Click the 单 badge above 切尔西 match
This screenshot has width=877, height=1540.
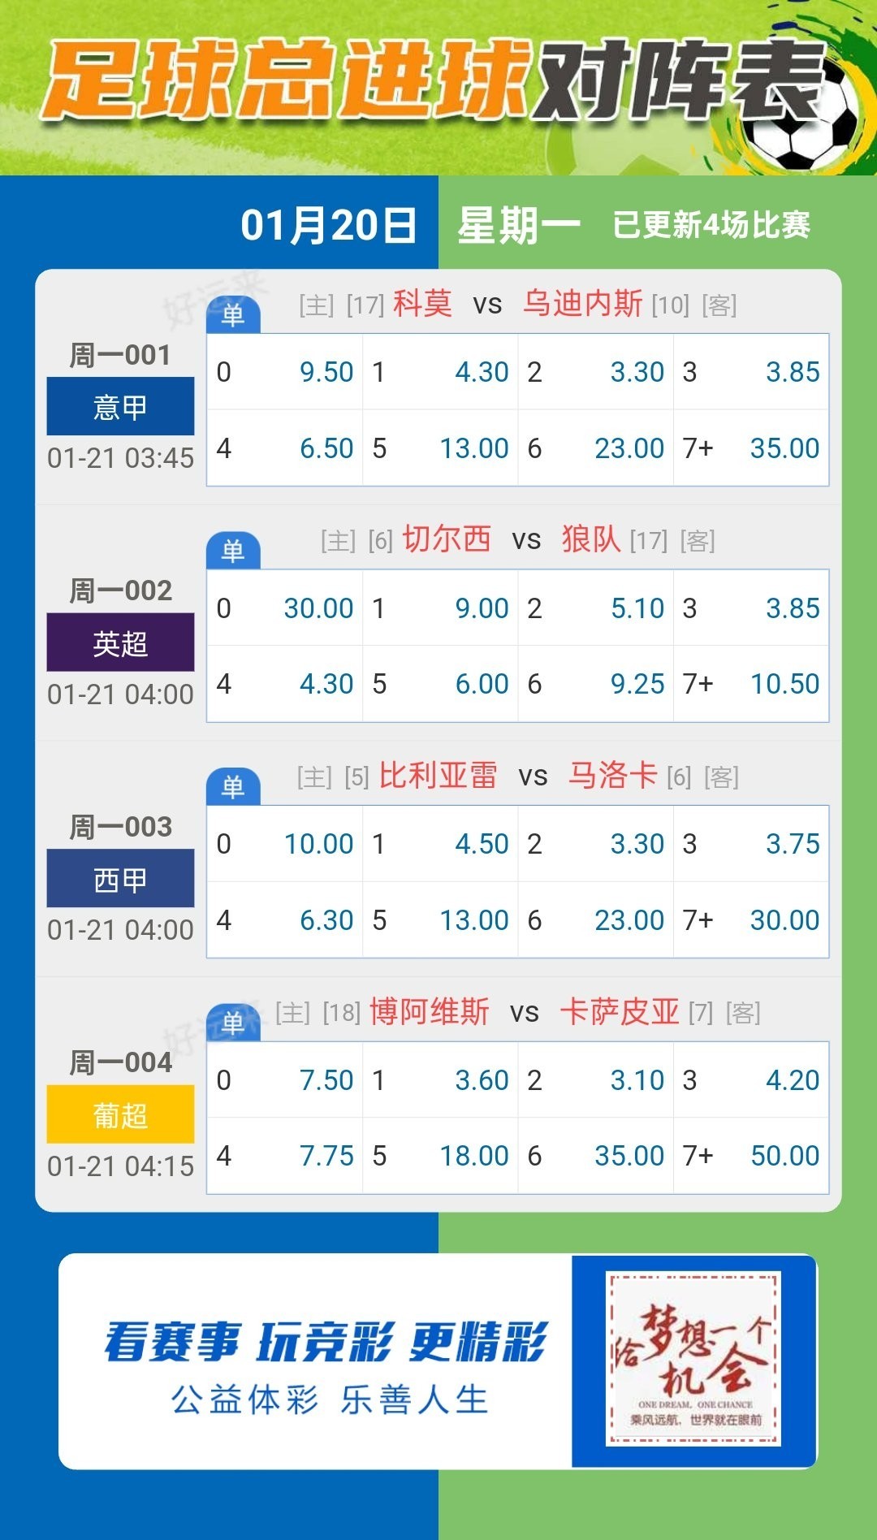click(x=233, y=551)
